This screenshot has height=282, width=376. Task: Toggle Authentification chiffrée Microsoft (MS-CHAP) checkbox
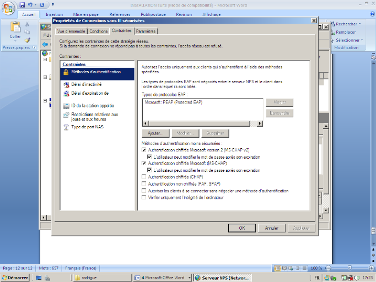(x=144, y=163)
